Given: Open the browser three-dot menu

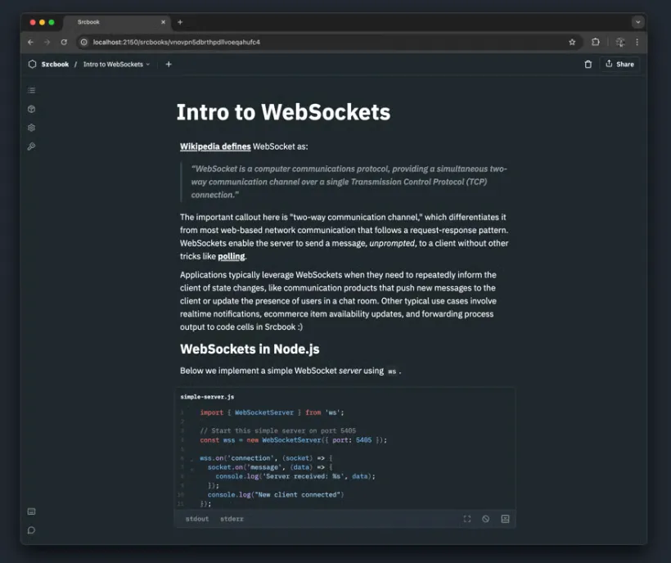Looking at the screenshot, I should tap(637, 42).
